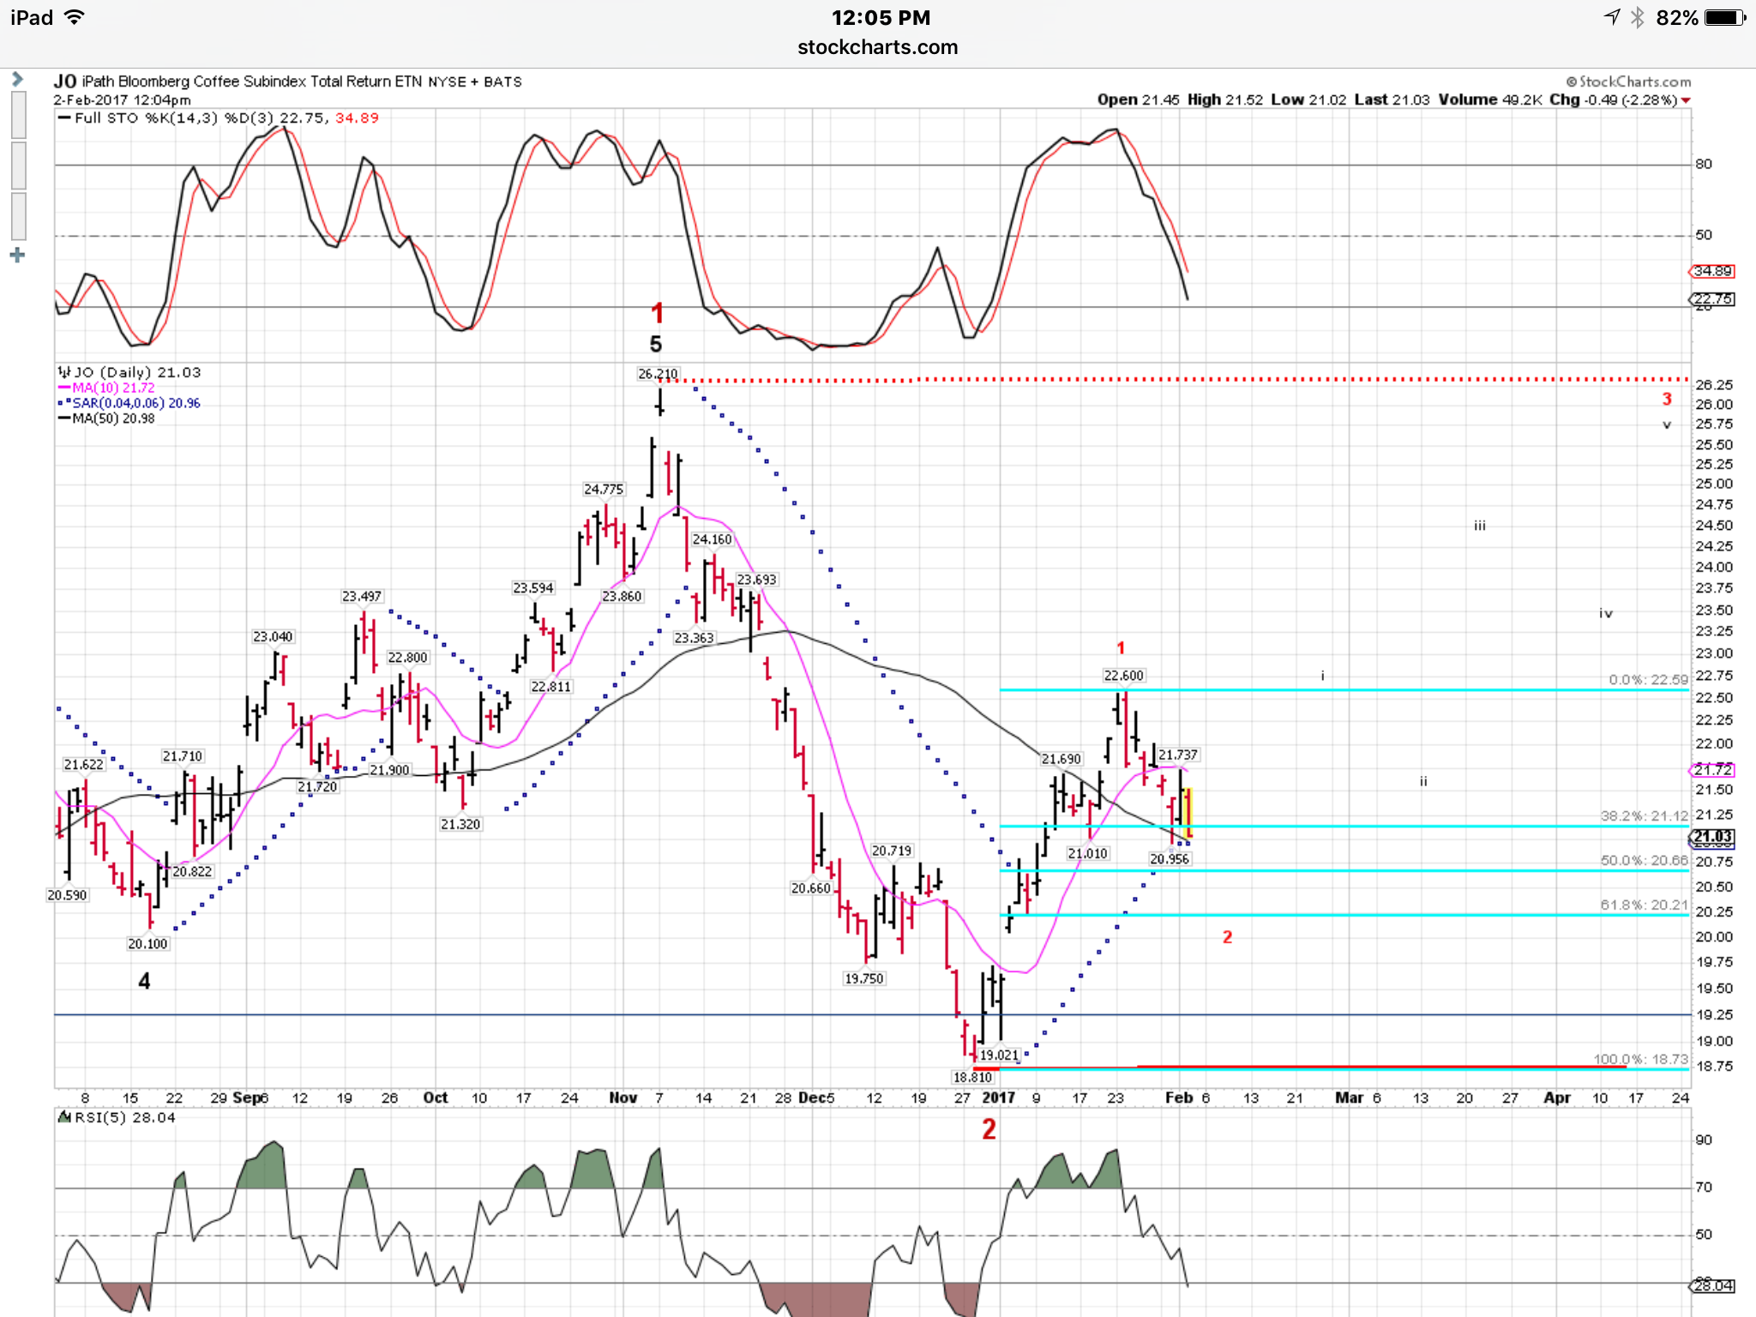1756x1317 pixels.
Task: Click the magenta MA(10) legend swatch
Action: (64, 388)
